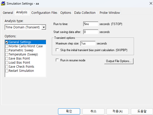Select the Parametric Sweep label

click(x=21, y=50)
